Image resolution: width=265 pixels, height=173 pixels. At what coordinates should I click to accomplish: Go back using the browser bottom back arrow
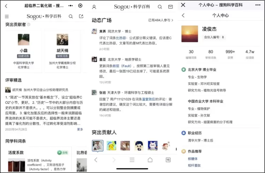96,160
